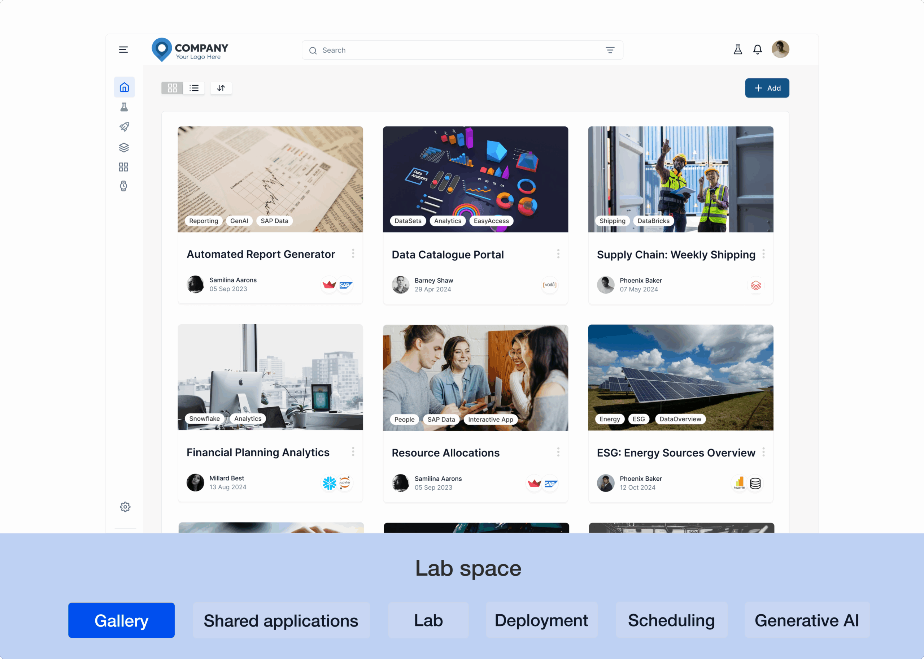Open Data Catalogue Portal options menu
Image resolution: width=924 pixels, height=659 pixels.
pos(558,253)
